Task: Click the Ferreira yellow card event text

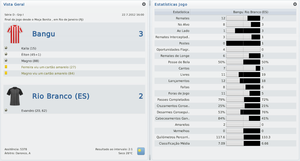Action: 48,67
